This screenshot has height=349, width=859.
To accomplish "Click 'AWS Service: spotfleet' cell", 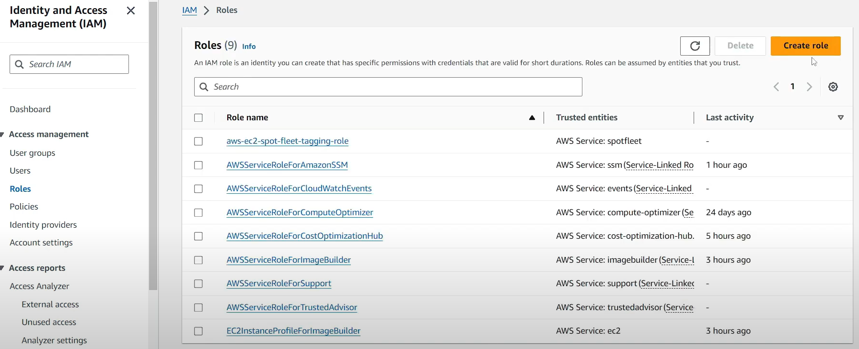I will click(x=599, y=141).
